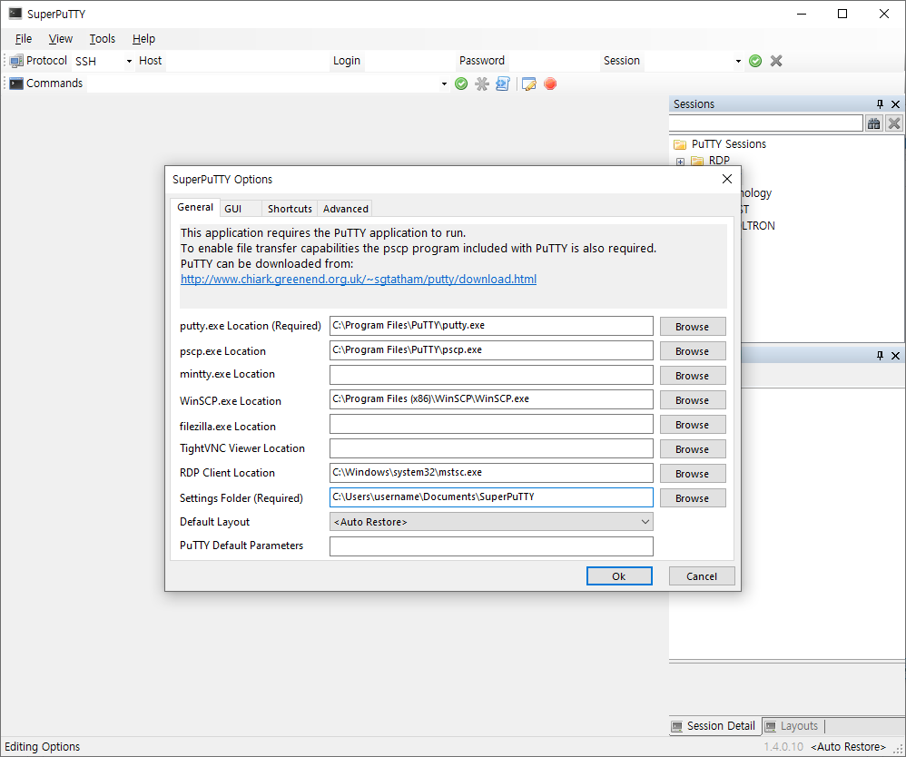
Task: Click the clear search X icon in Sessions panel
Action: tap(894, 123)
